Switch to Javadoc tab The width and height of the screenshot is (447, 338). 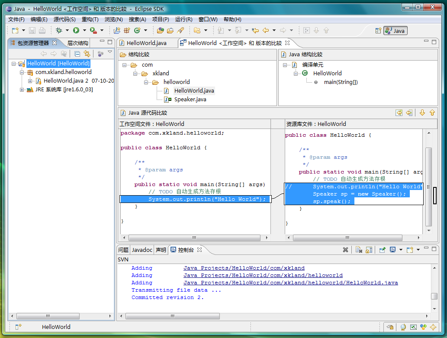pyautogui.click(x=142, y=250)
